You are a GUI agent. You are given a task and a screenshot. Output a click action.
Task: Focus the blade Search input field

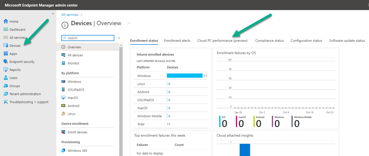[88, 38]
